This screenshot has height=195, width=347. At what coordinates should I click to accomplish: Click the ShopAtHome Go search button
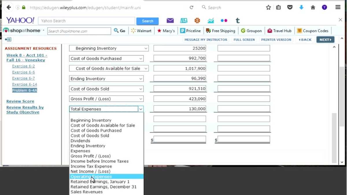click(x=120, y=31)
